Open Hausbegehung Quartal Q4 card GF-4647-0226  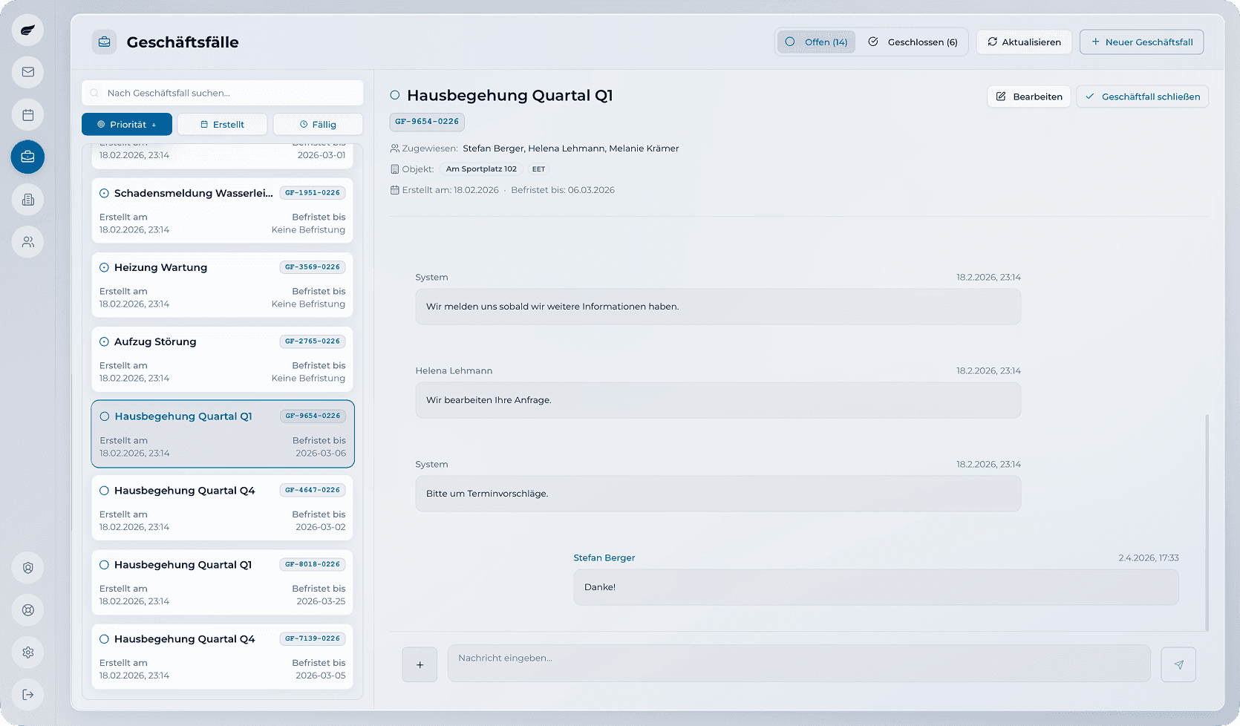pos(222,508)
